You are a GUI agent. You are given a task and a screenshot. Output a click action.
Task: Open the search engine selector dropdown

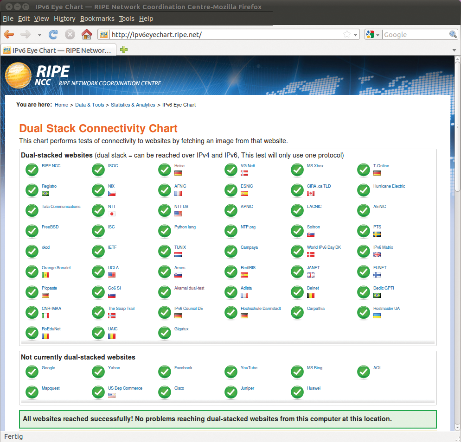(x=373, y=34)
